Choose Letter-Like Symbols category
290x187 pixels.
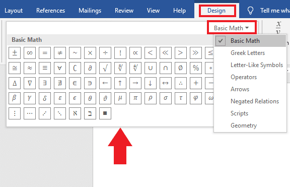pos(250,65)
